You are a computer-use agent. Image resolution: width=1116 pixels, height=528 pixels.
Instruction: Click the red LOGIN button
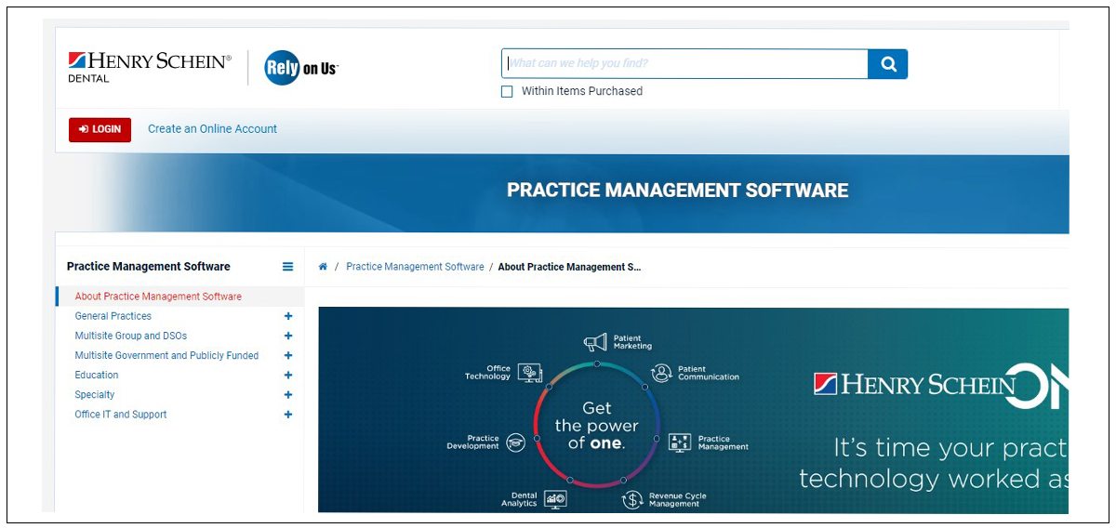100,129
